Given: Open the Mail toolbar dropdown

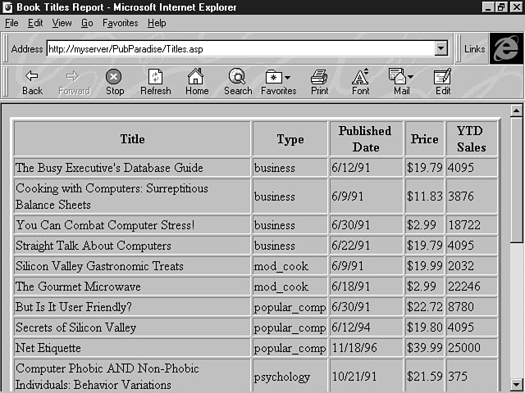Looking at the screenshot, I should coord(401,81).
